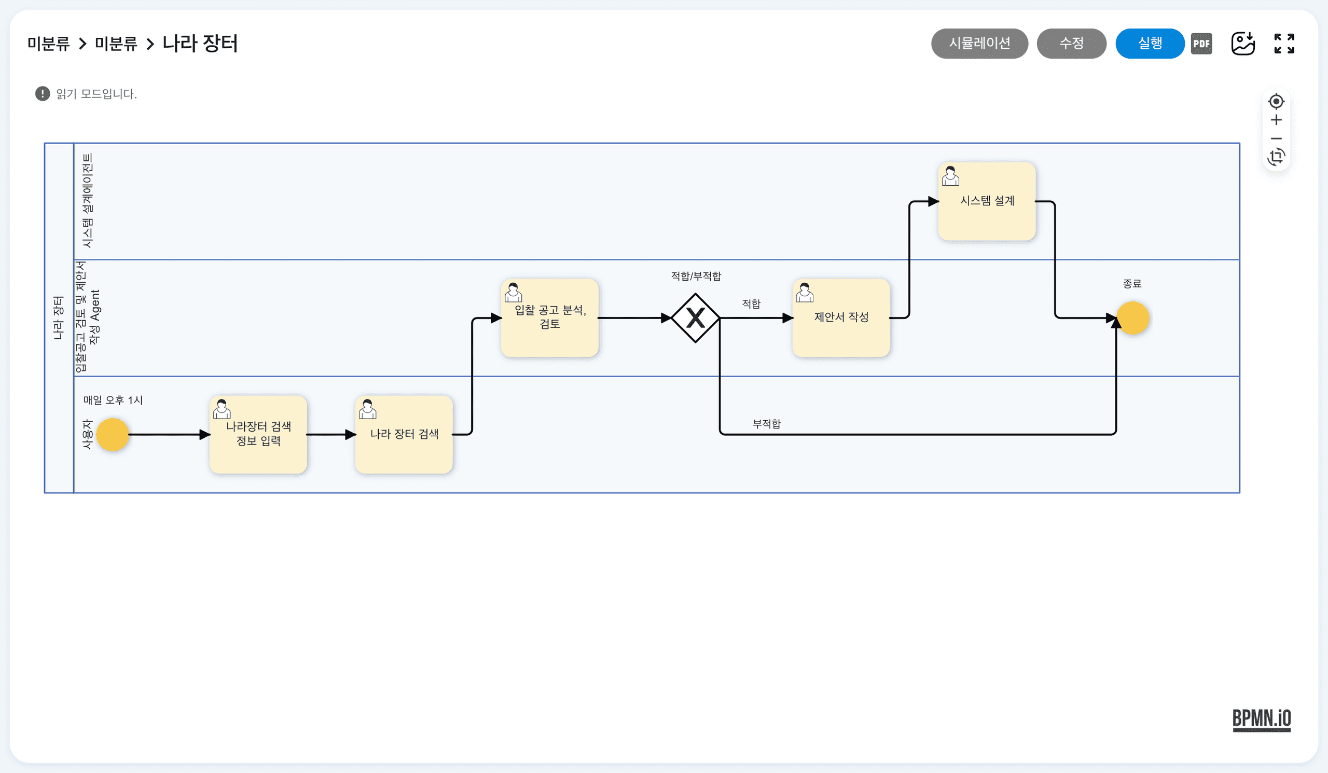Click the 적합/부적합 exclusive gateway

[x=696, y=318]
